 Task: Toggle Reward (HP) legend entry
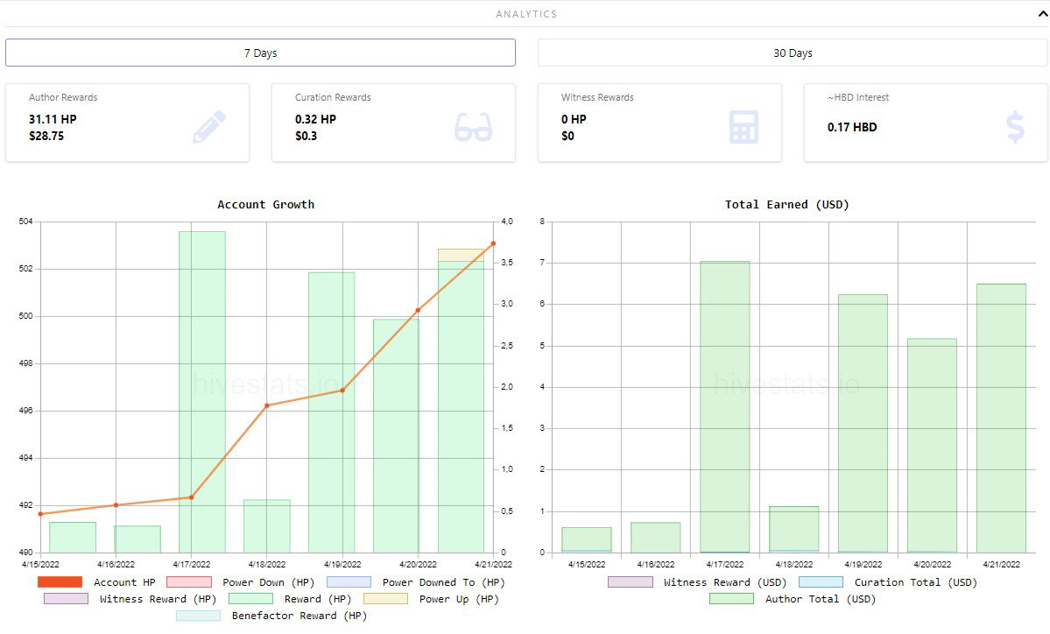point(289,599)
